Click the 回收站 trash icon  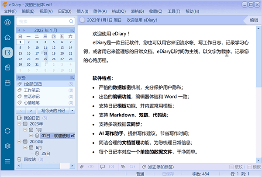point(19,160)
